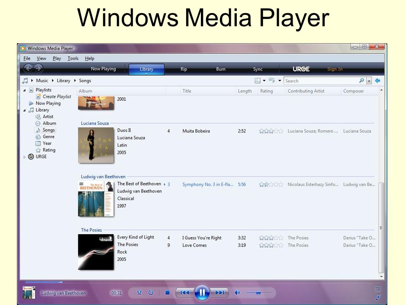
Task: Adjust the volume slider
Action: [258, 293]
